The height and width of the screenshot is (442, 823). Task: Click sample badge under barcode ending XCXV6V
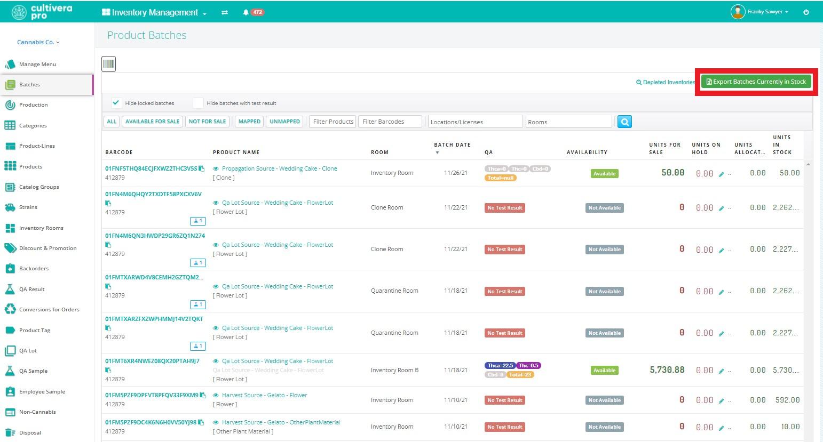click(x=197, y=221)
